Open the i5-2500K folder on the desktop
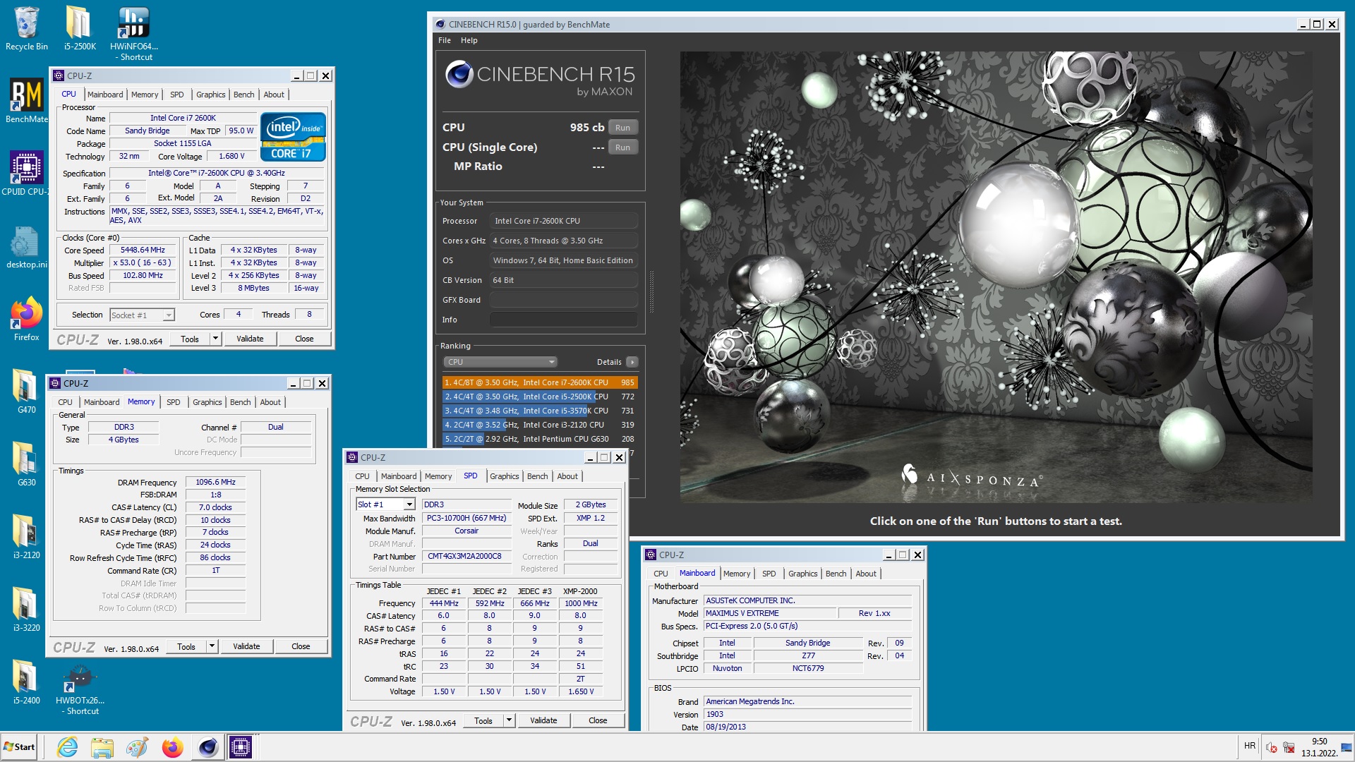Image resolution: width=1355 pixels, height=762 pixels. 80,28
